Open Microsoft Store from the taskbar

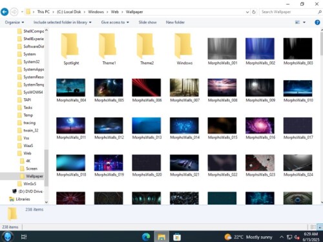pyautogui.click(x=177, y=237)
